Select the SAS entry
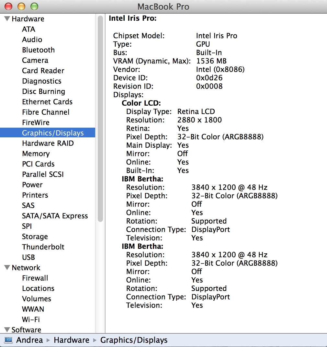Image resolution: width=327 pixels, height=347 pixels. click(x=28, y=205)
